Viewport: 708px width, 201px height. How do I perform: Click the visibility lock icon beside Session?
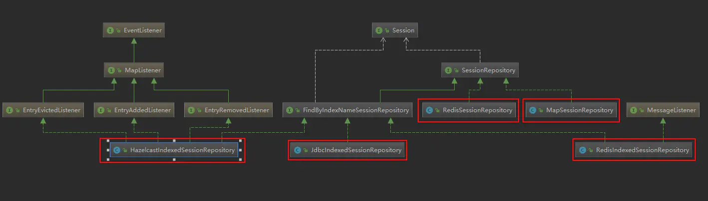click(x=387, y=31)
